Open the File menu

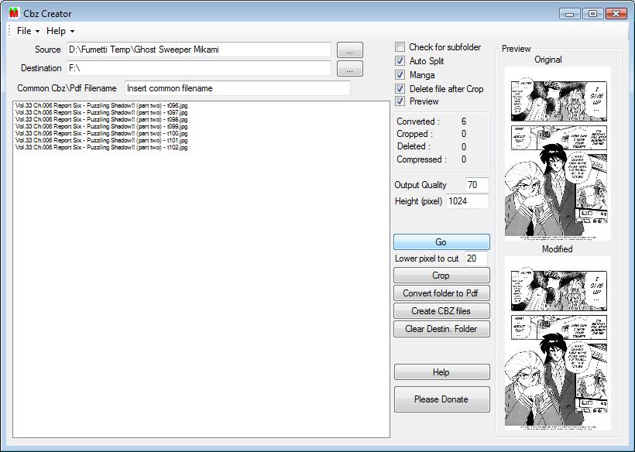pos(28,31)
